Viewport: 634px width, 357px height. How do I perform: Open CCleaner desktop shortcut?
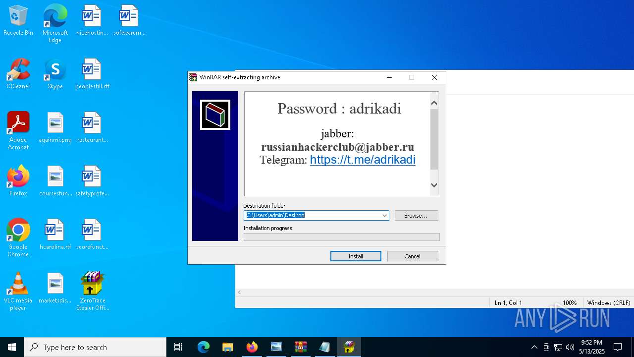tap(18, 74)
